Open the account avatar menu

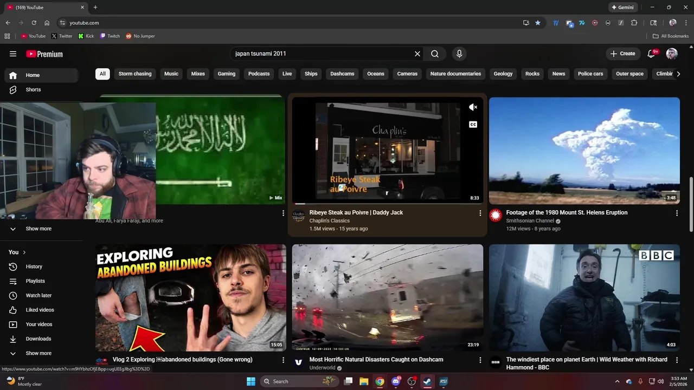click(x=672, y=54)
